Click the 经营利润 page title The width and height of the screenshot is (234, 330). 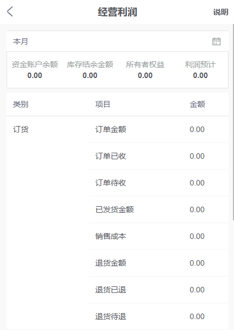pos(118,12)
